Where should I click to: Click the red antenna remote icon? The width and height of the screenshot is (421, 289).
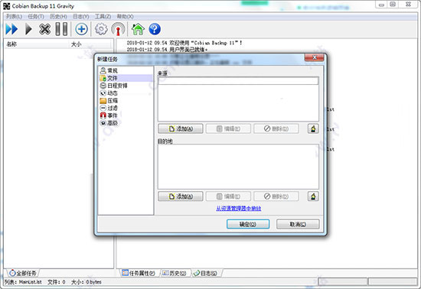tap(118, 29)
